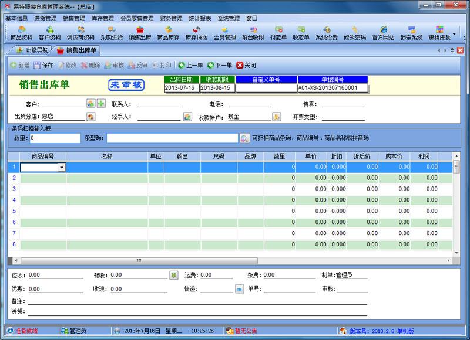Open 收款单 toolbar icon
470x340 pixels.
301,33
